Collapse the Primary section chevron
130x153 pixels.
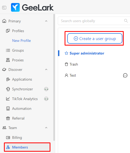[46, 21]
